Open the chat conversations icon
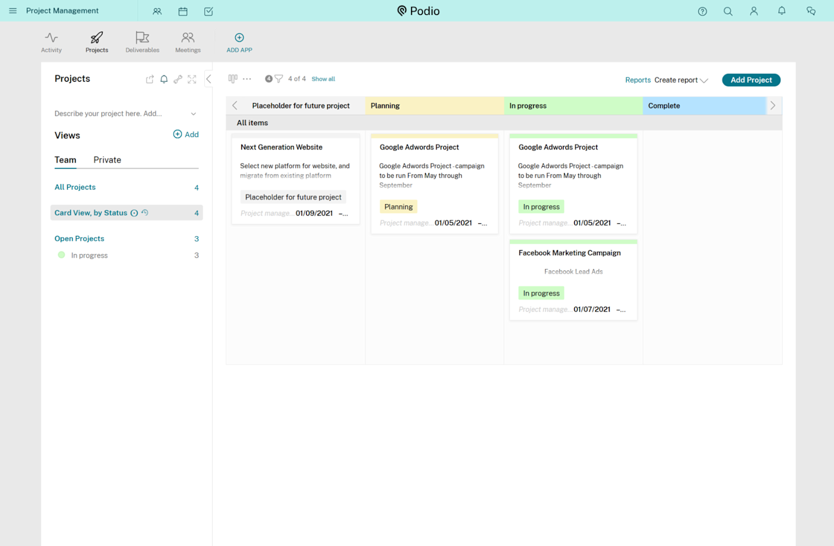The height and width of the screenshot is (546, 834). click(811, 11)
